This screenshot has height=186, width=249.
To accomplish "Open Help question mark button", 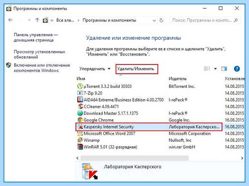I will (237, 69).
